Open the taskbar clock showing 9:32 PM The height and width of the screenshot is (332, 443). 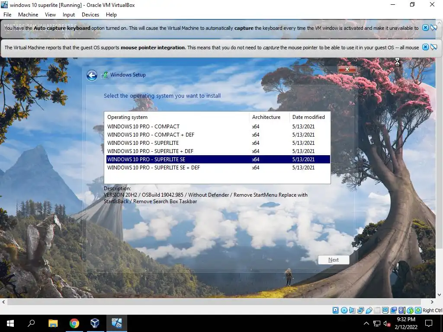pyautogui.click(x=406, y=323)
